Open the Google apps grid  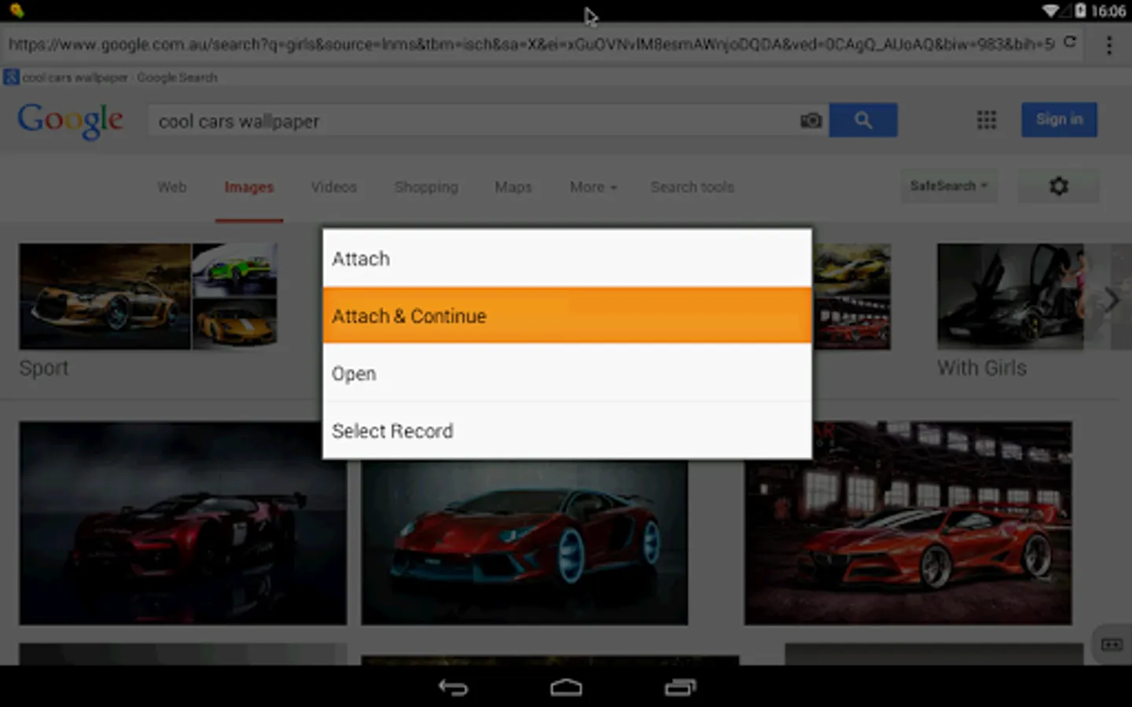tap(987, 120)
